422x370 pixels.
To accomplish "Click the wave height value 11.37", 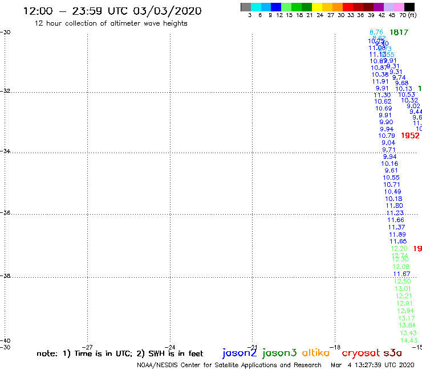I will tap(396, 227).
